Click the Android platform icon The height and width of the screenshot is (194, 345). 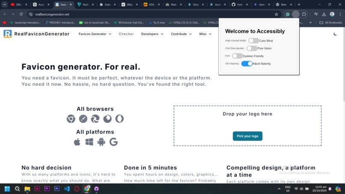(x=101, y=142)
